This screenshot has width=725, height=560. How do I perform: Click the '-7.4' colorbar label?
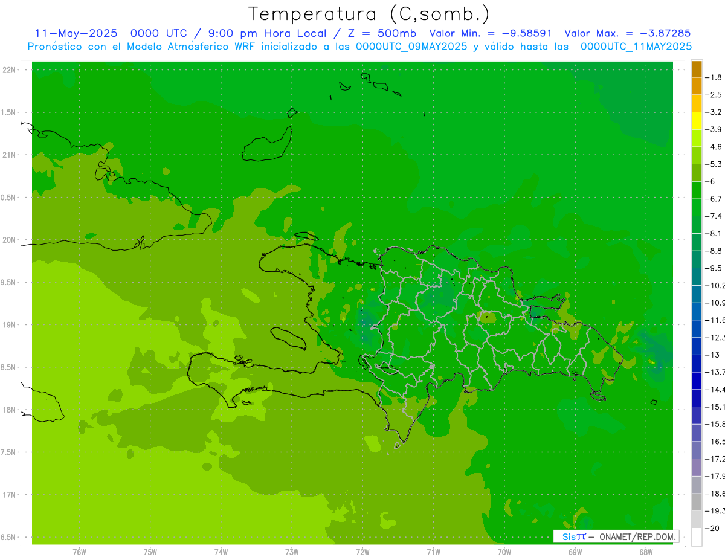point(714,216)
